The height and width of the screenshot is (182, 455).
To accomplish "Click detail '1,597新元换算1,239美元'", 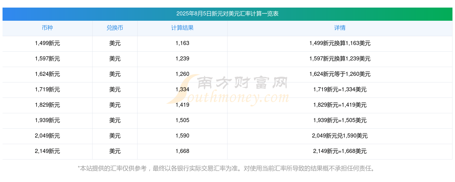I will (x=340, y=59).
